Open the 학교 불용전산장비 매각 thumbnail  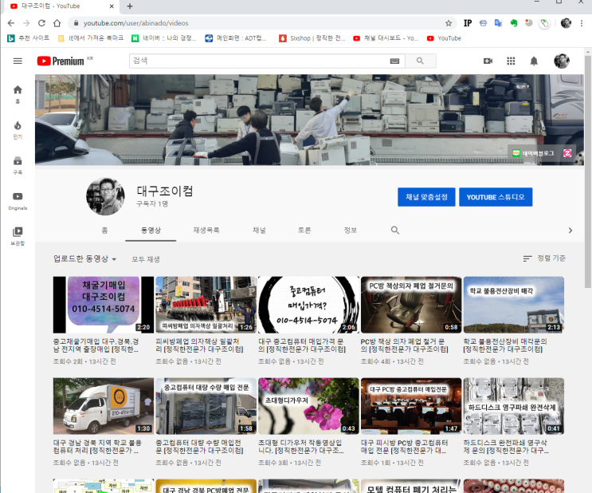tap(514, 305)
